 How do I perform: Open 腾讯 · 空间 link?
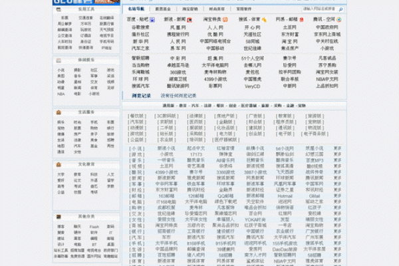326,20
